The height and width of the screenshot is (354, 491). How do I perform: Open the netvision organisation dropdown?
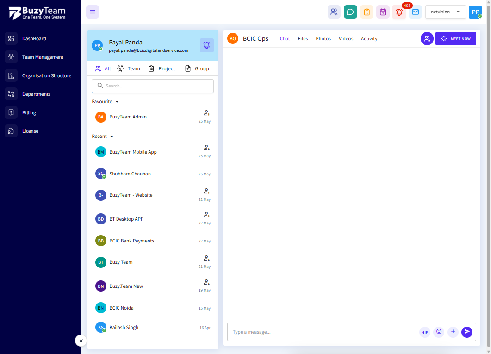[445, 12]
